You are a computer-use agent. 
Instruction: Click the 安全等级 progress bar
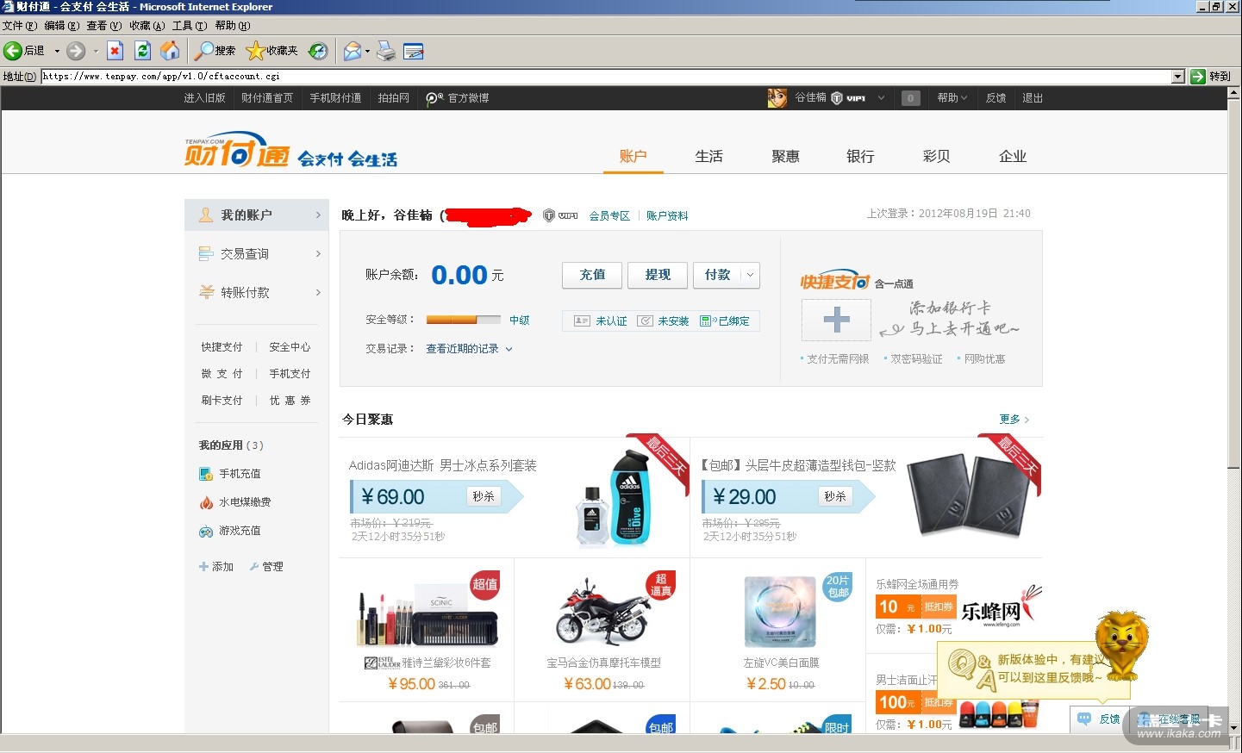click(x=463, y=320)
